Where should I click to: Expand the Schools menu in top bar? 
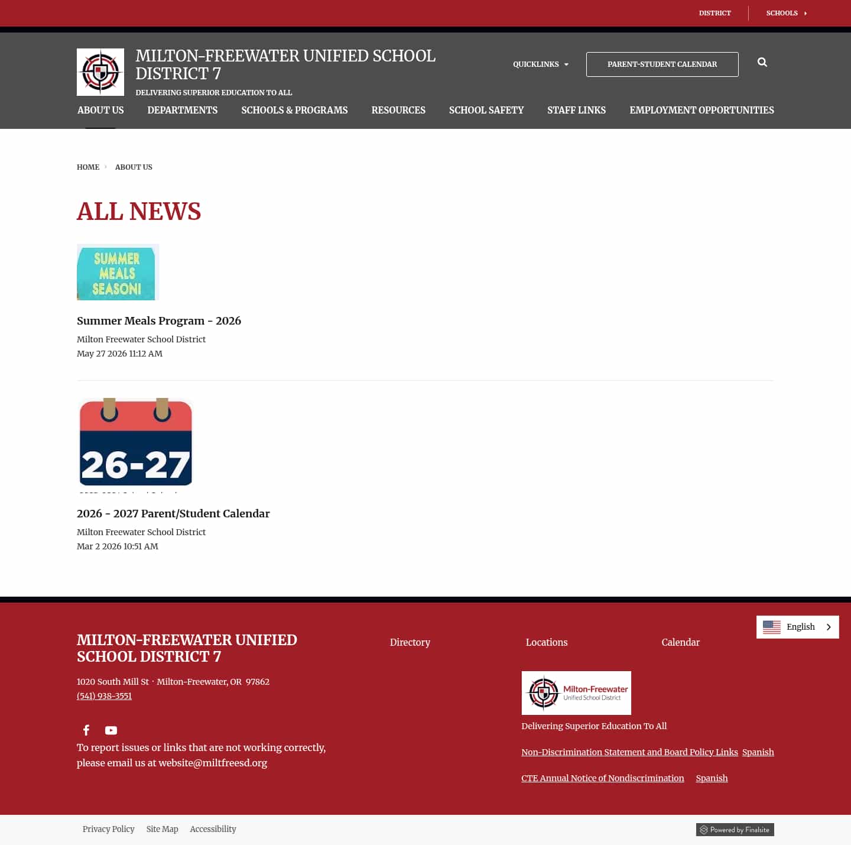pyautogui.click(x=787, y=13)
